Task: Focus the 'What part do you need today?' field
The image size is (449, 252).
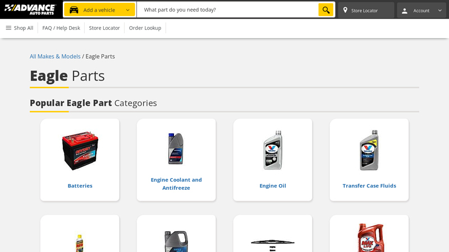Action: (x=228, y=10)
